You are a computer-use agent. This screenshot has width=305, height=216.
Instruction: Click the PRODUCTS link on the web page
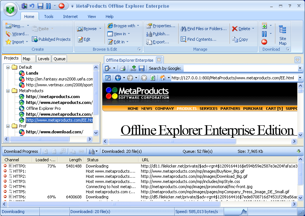[x=187, y=108]
